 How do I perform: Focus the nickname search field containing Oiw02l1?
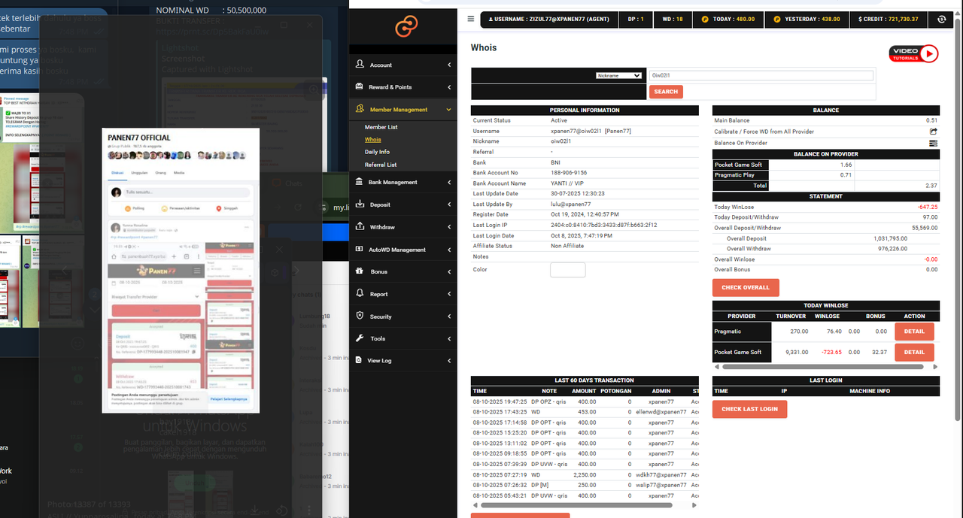click(x=761, y=75)
